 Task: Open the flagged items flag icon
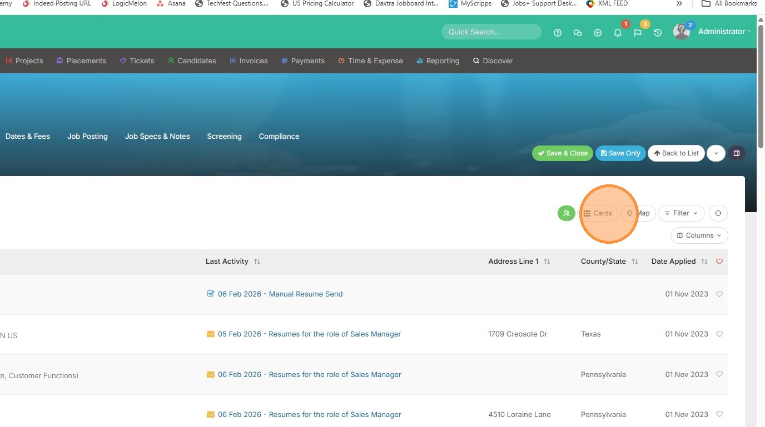tap(638, 33)
